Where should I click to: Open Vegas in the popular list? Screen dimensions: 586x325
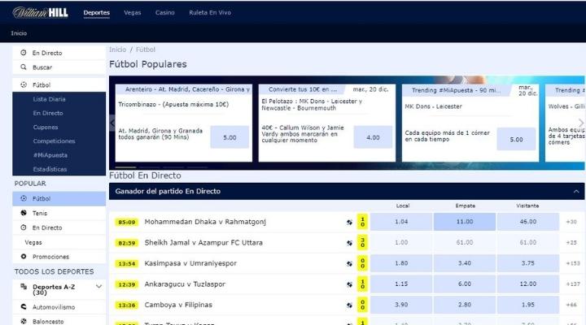point(33,243)
